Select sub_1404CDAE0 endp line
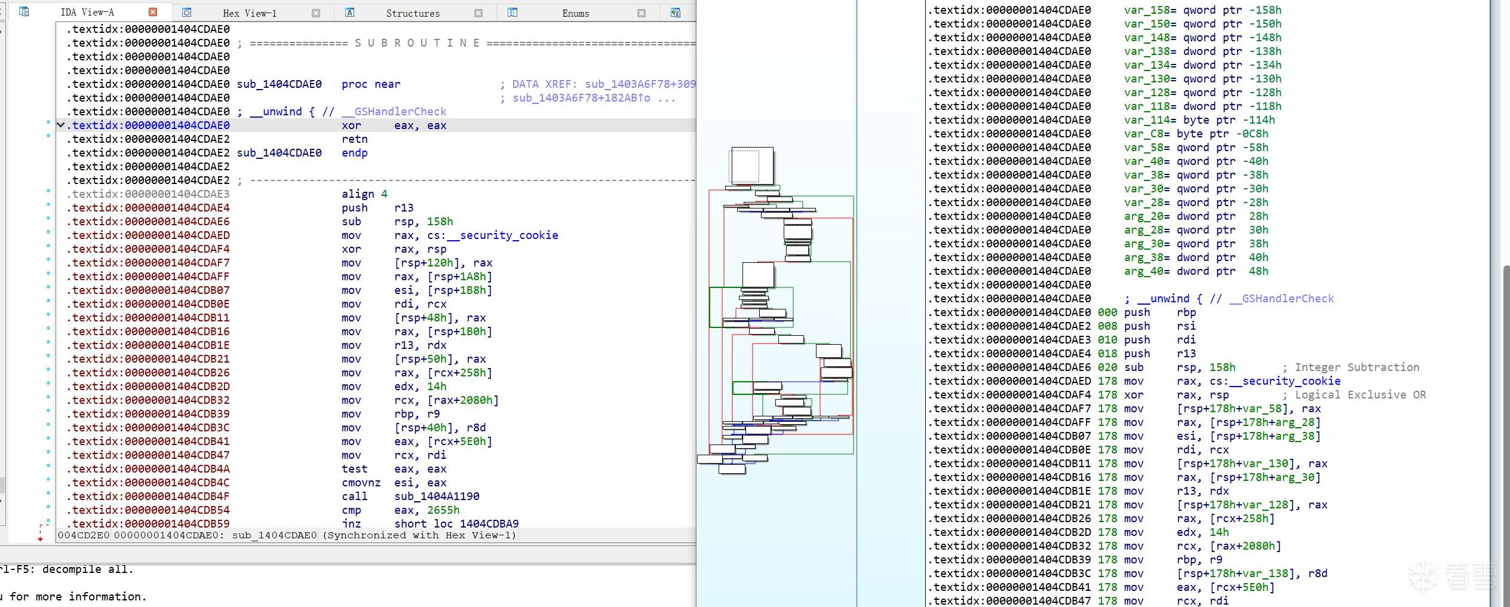 [x=302, y=153]
